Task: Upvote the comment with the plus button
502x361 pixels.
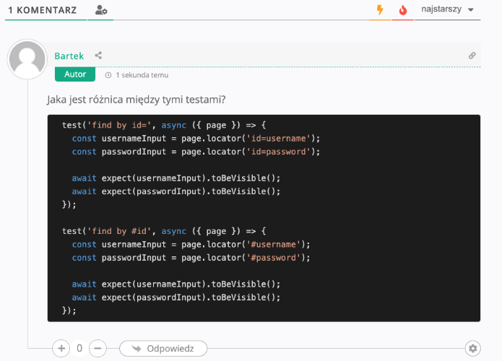Action: click(x=61, y=348)
